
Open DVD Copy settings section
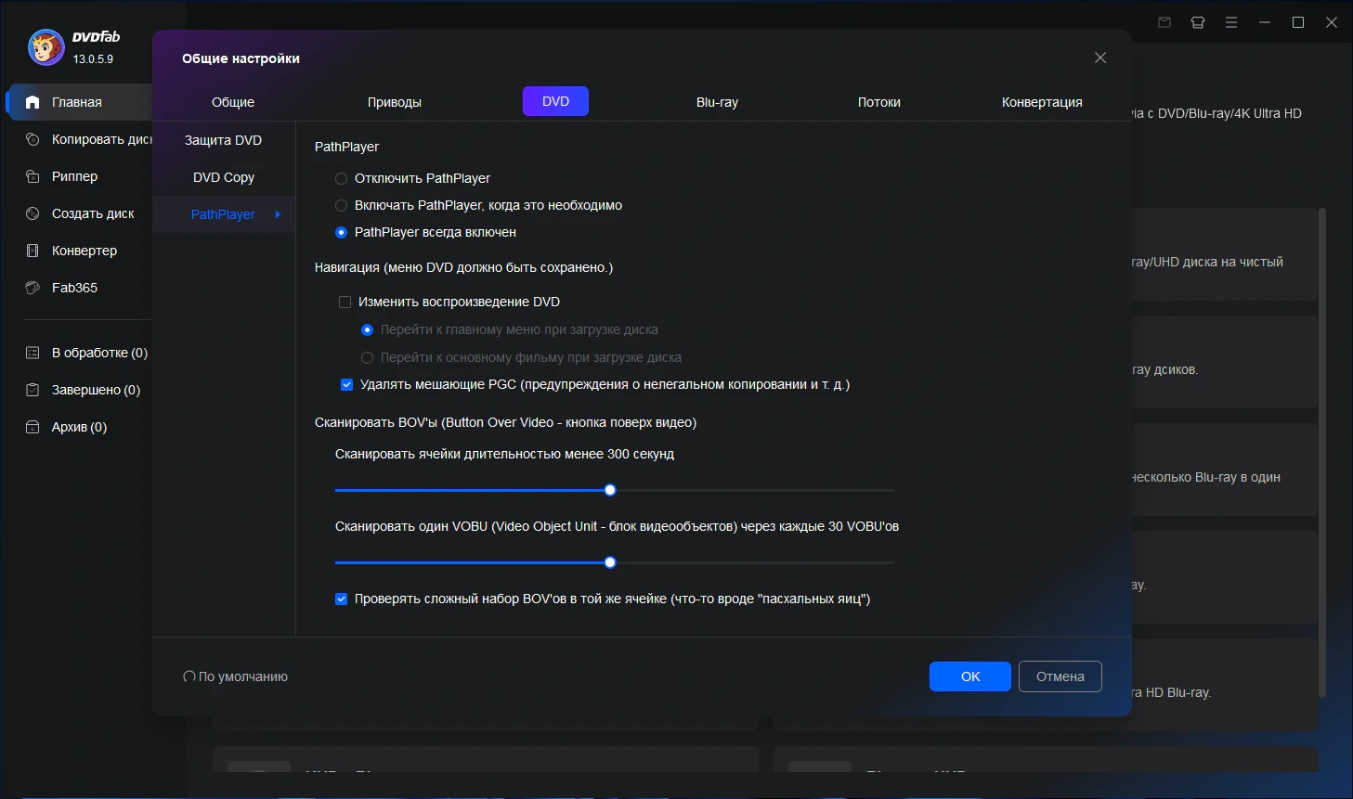tap(224, 177)
